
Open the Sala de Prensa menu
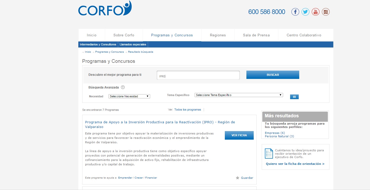[256, 35]
